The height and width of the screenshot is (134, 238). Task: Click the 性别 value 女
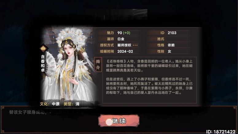[x=170, y=51]
